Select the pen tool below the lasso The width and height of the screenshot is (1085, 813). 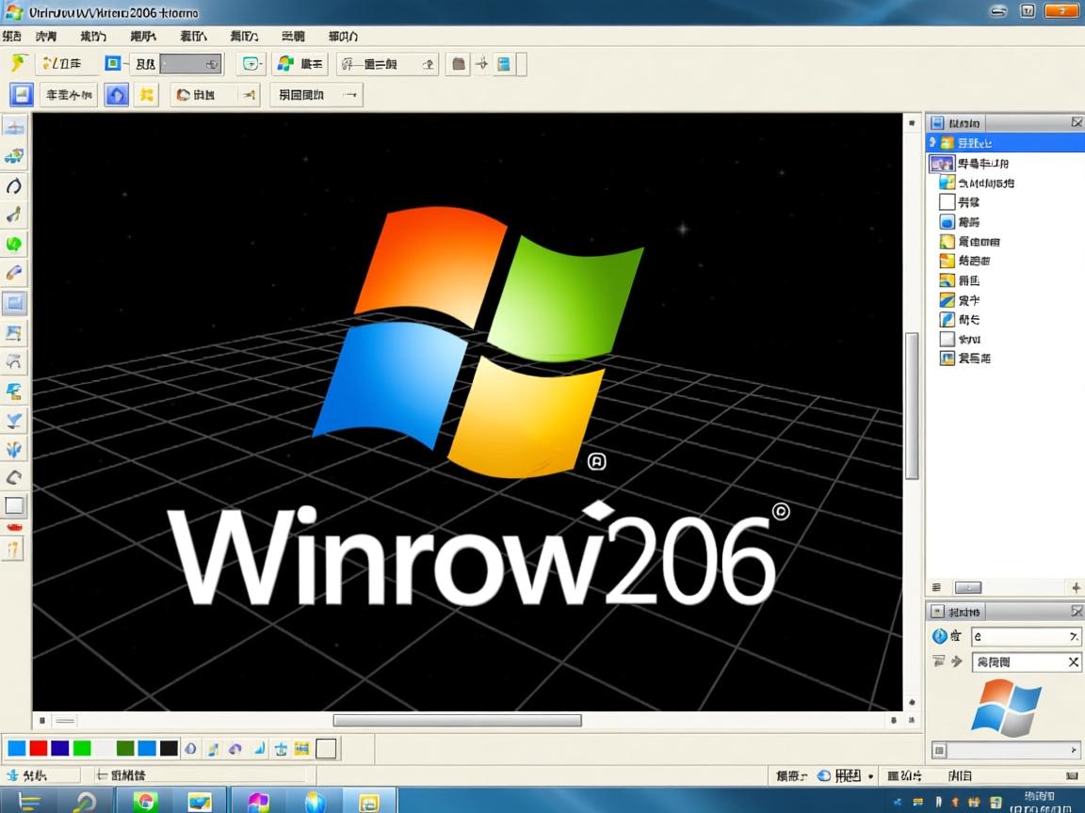tap(13, 215)
